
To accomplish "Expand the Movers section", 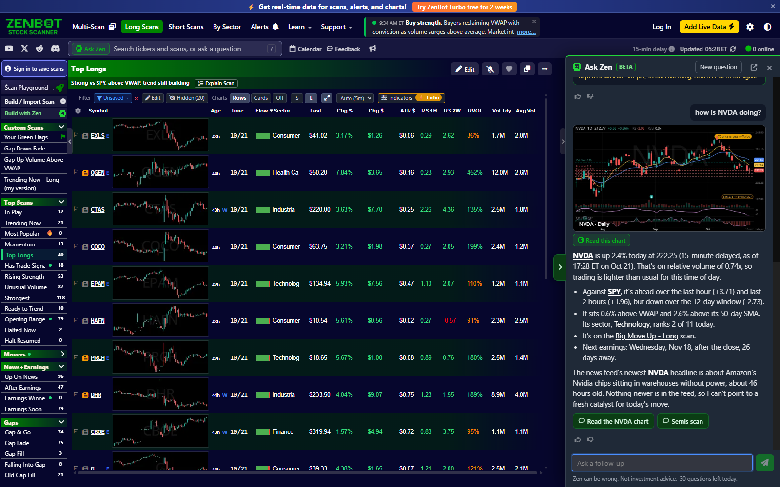I will click(62, 354).
